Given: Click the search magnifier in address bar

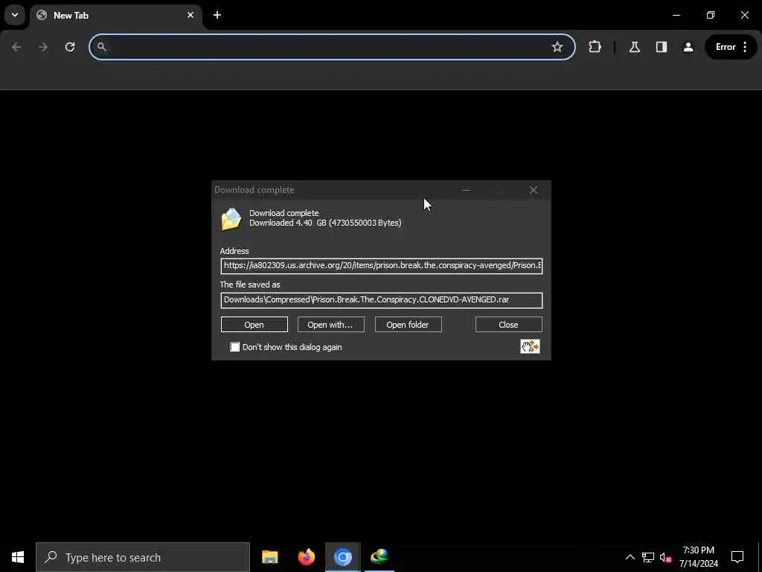Looking at the screenshot, I should point(101,47).
